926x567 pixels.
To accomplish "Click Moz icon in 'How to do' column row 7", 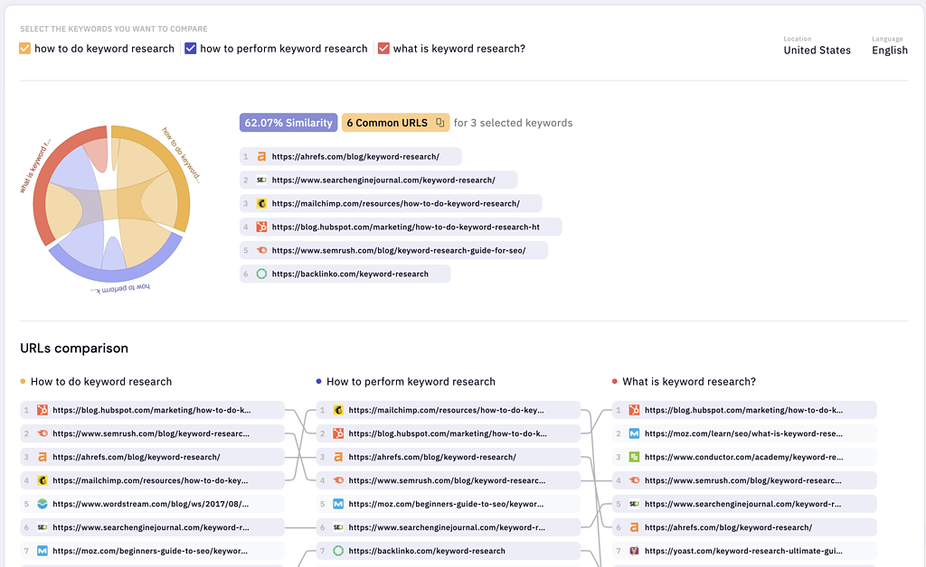I will [x=42, y=551].
